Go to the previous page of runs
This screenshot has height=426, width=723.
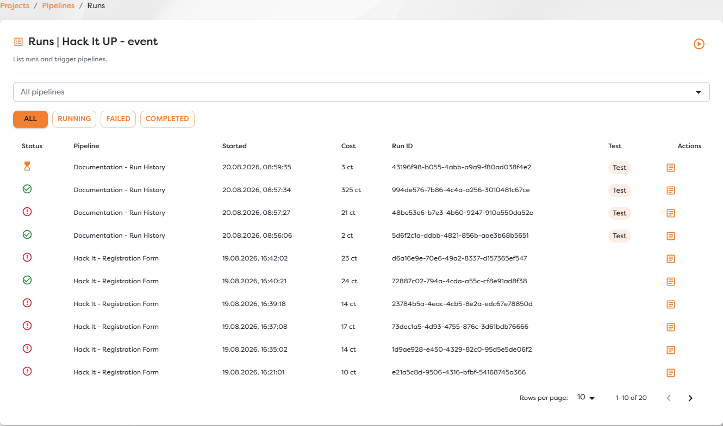(669, 398)
